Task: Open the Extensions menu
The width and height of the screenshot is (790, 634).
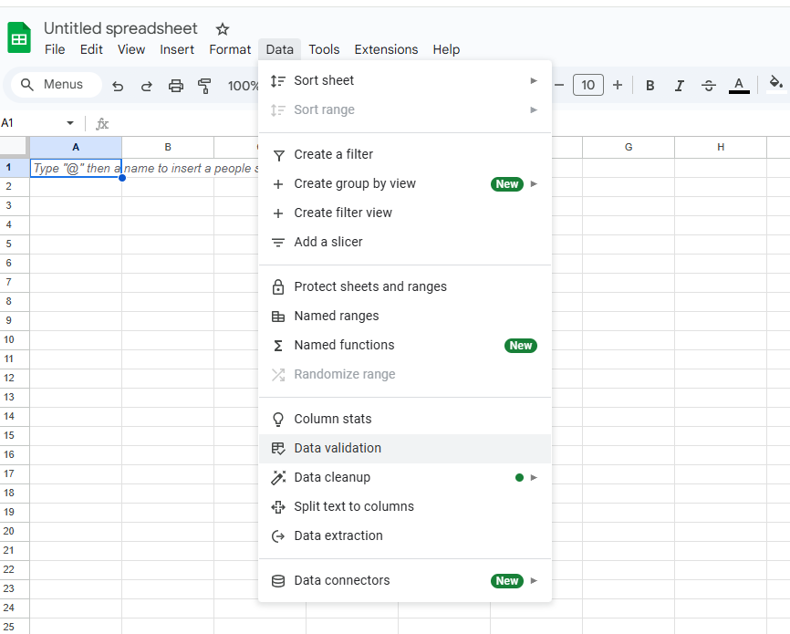Action: coord(386,49)
